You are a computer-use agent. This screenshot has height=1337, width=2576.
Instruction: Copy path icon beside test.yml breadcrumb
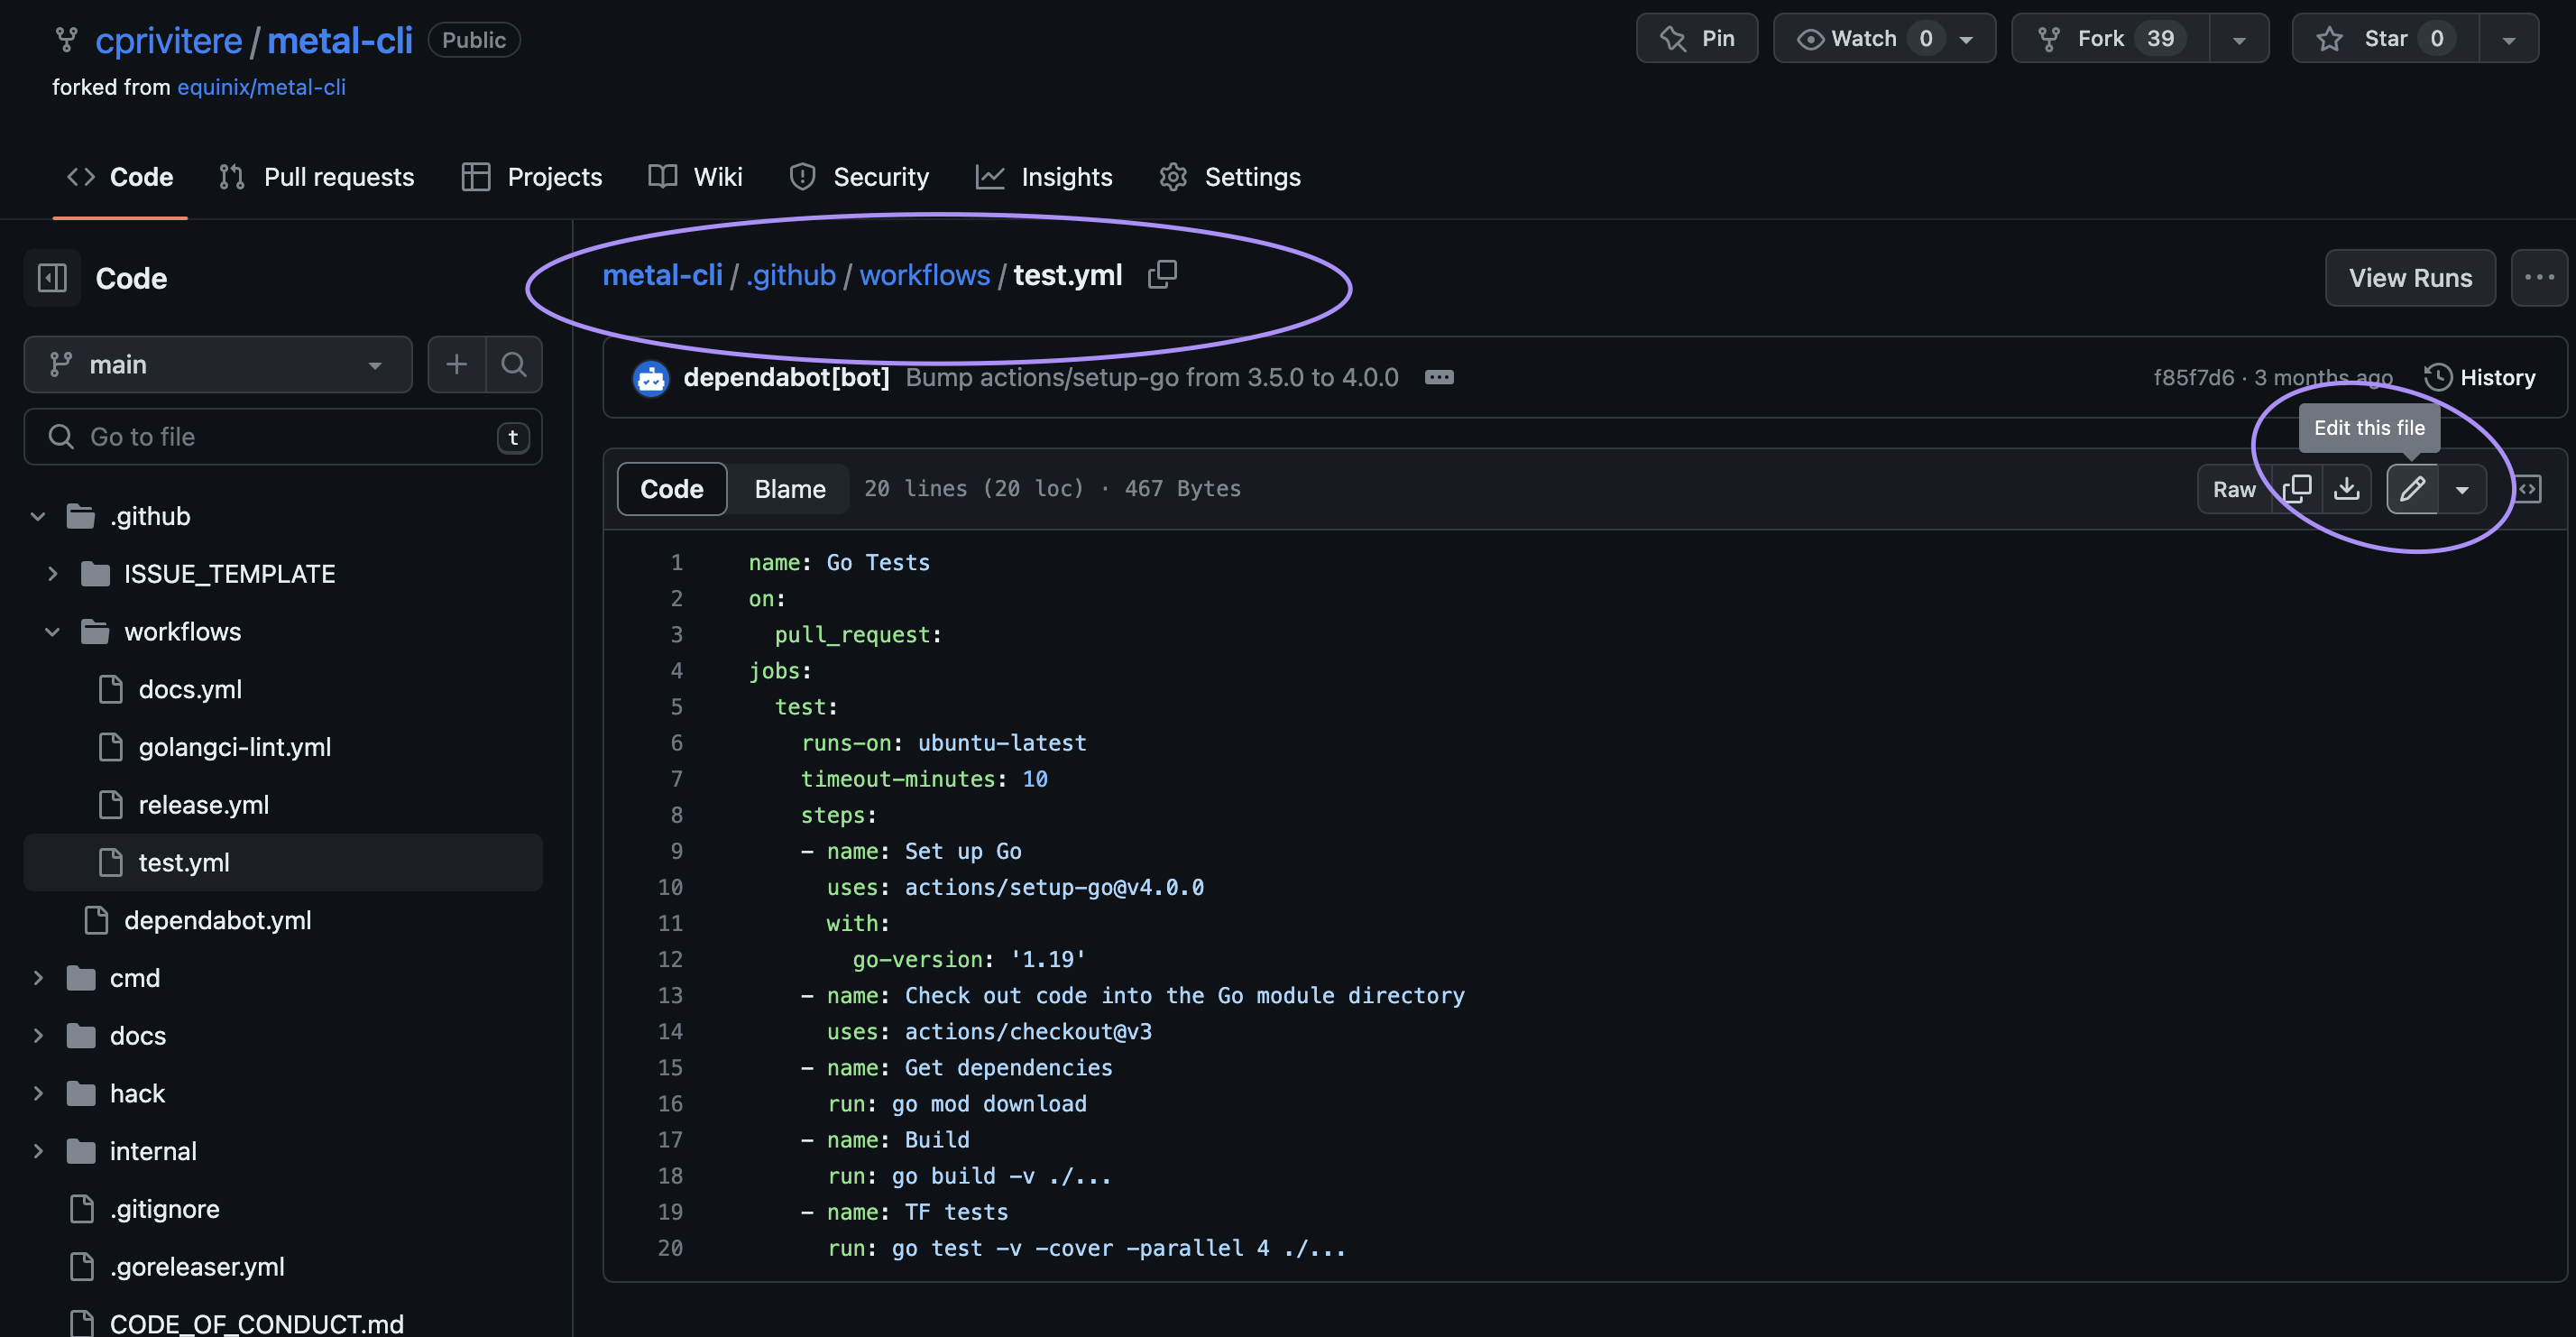[1162, 275]
